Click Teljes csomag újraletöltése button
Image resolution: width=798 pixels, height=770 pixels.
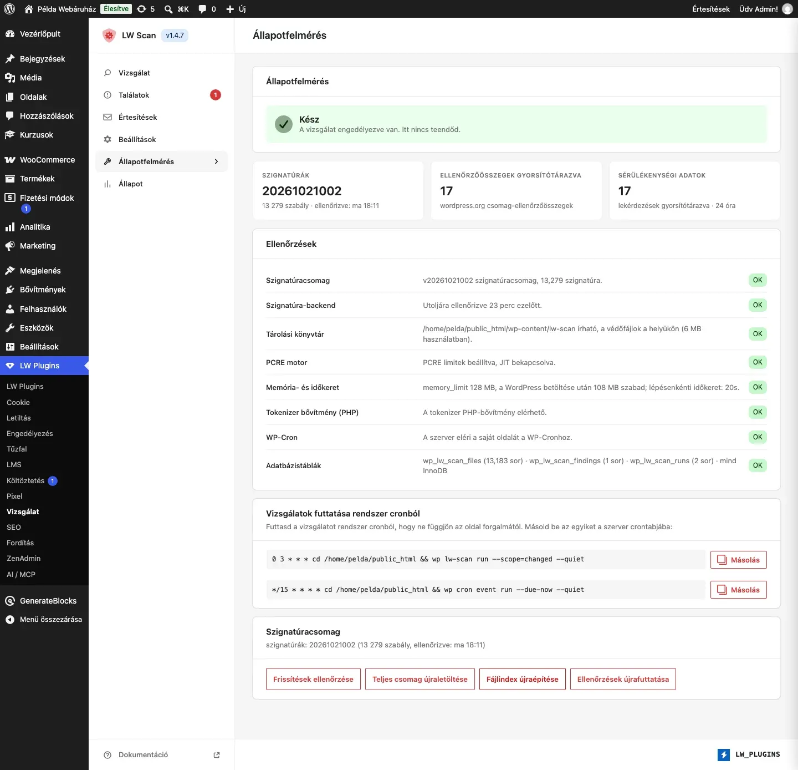pyautogui.click(x=420, y=679)
